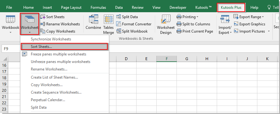Choose Perpetual Calendar... menu item
280x114 pixels.
pos(64,100)
